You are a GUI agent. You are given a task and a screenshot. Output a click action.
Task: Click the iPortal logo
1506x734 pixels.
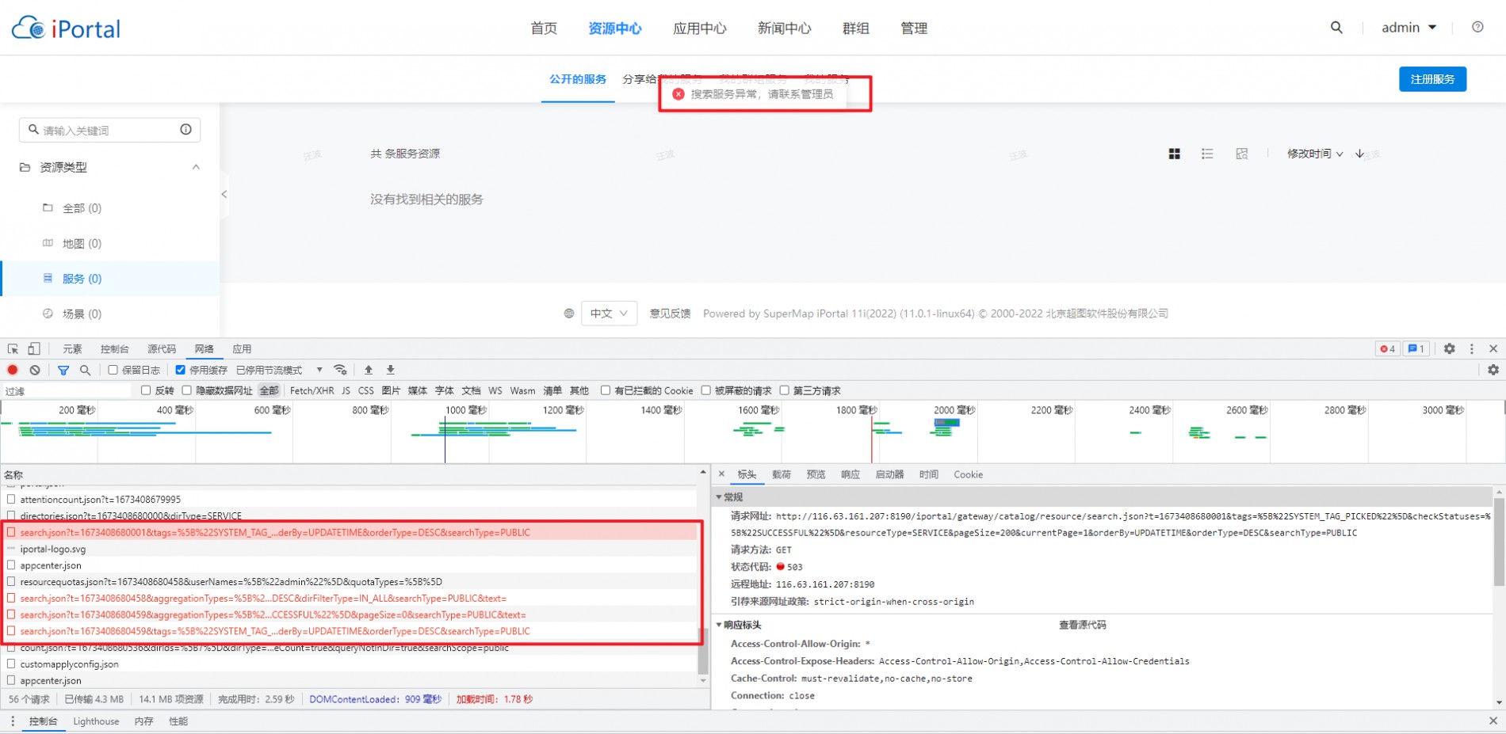pyautogui.click(x=66, y=29)
